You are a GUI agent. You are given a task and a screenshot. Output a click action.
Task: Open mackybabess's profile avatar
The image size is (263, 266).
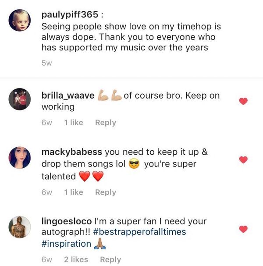[x=20, y=158]
